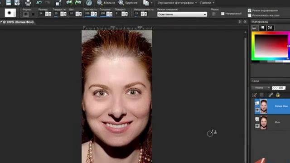
Task: Switch to the Rainbow tab in Materials palette
Action: (262, 28)
